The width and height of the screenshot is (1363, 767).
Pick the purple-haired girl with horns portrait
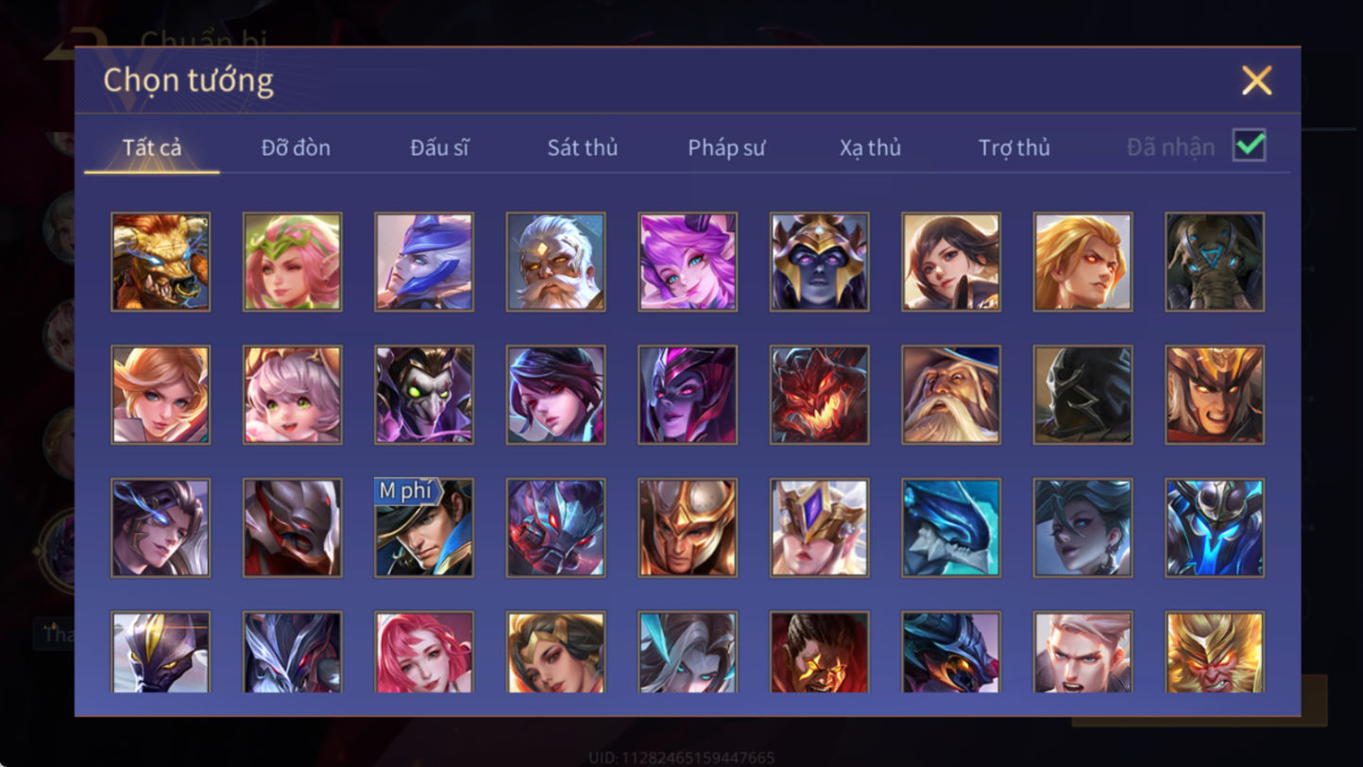point(688,262)
